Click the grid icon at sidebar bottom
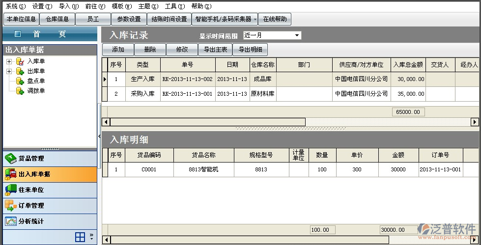481x245 pixels. coord(80,238)
